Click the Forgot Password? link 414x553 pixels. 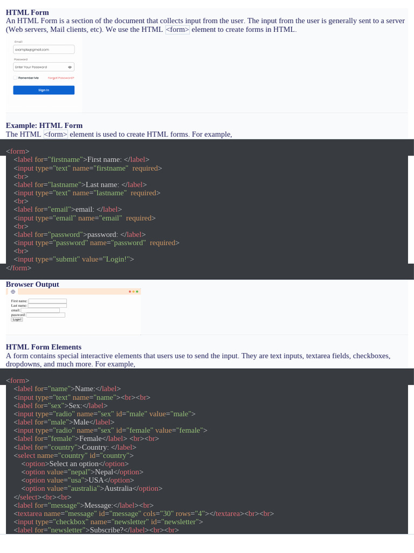pyautogui.click(x=61, y=78)
